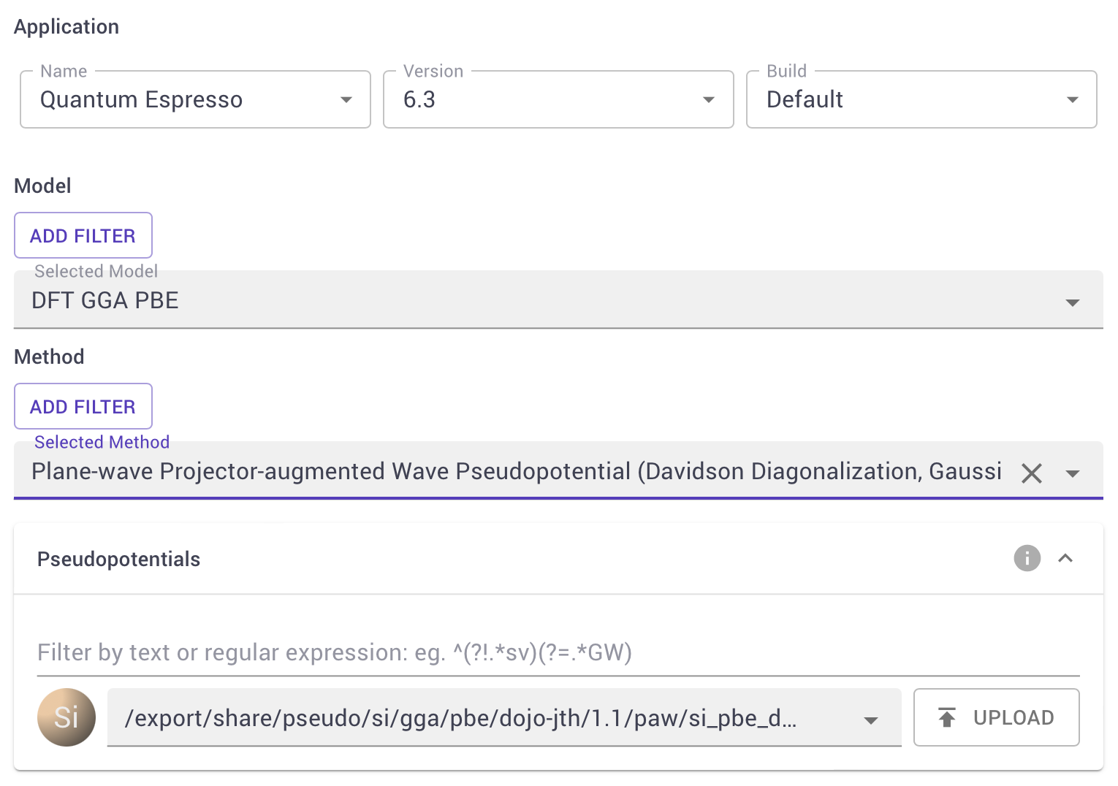The width and height of the screenshot is (1118, 786).
Task: Open the Selected Model DFT GGA PBE dropdown
Action: [558, 300]
